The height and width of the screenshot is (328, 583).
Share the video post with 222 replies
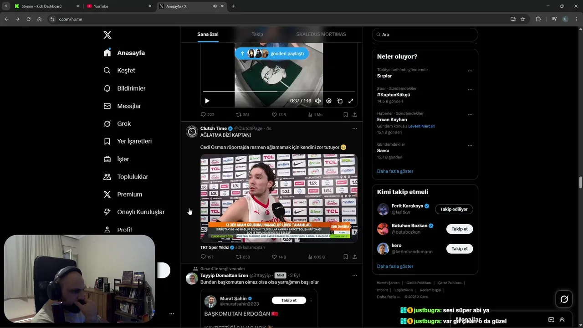355,115
